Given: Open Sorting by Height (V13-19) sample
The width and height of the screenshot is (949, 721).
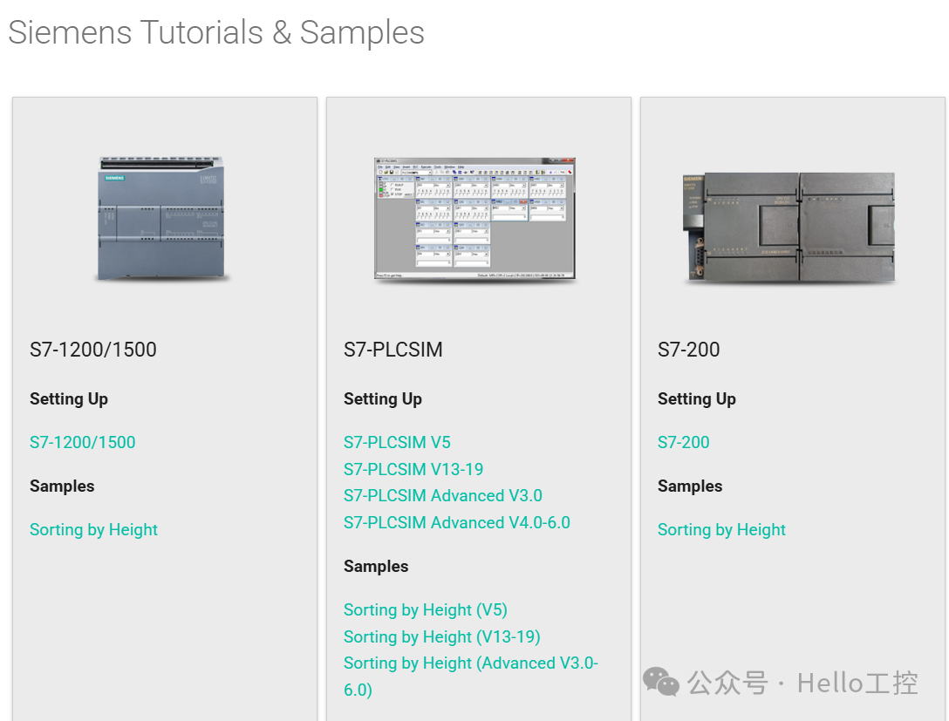Looking at the screenshot, I should pyautogui.click(x=442, y=636).
